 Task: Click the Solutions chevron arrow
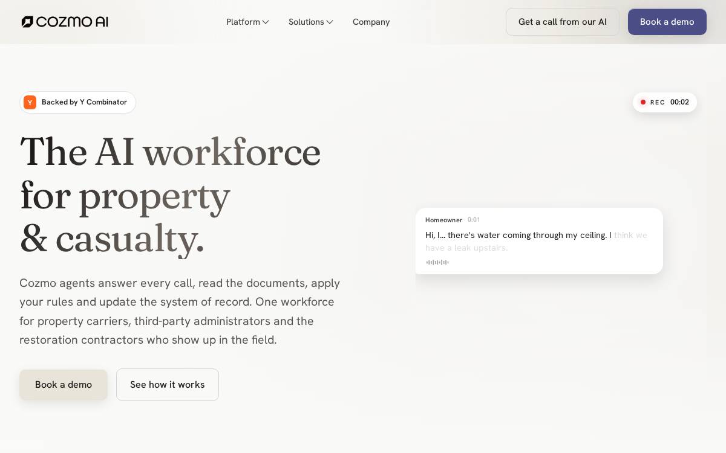point(330,22)
